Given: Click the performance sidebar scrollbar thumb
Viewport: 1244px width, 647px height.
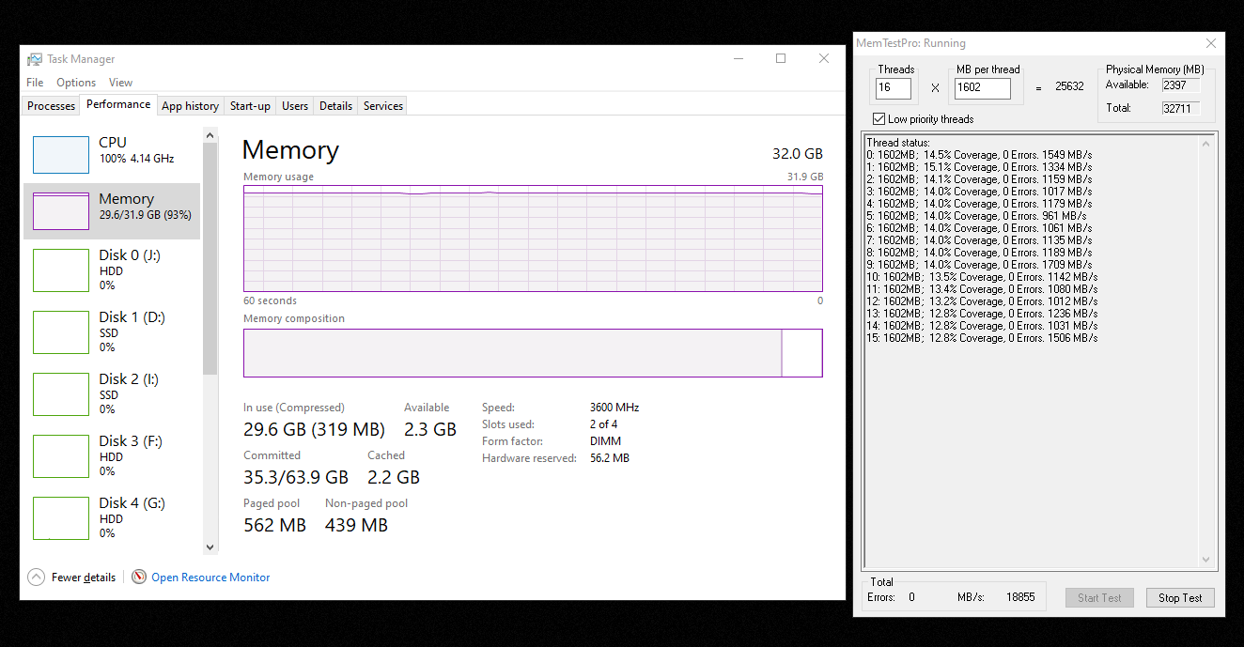Looking at the screenshot, I should tap(210, 258).
